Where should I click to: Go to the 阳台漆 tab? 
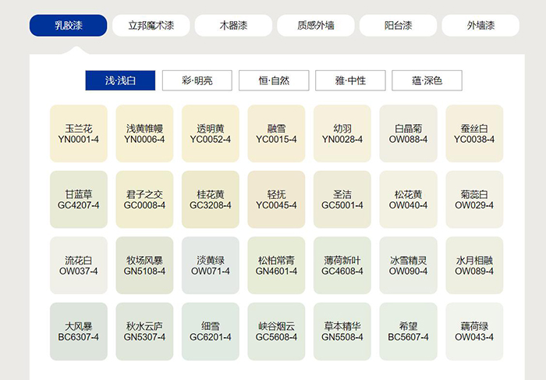(x=398, y=26)
